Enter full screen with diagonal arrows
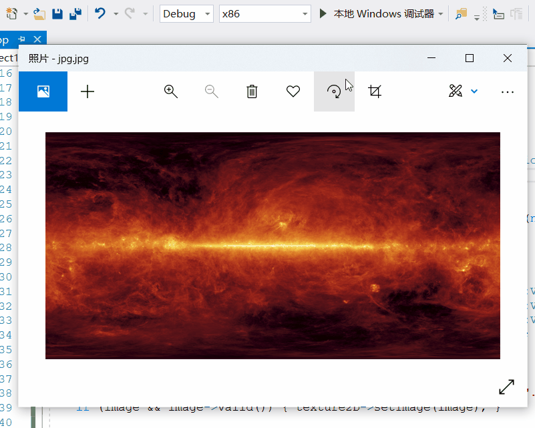535x428 pixels. click(x=506, y=387)
